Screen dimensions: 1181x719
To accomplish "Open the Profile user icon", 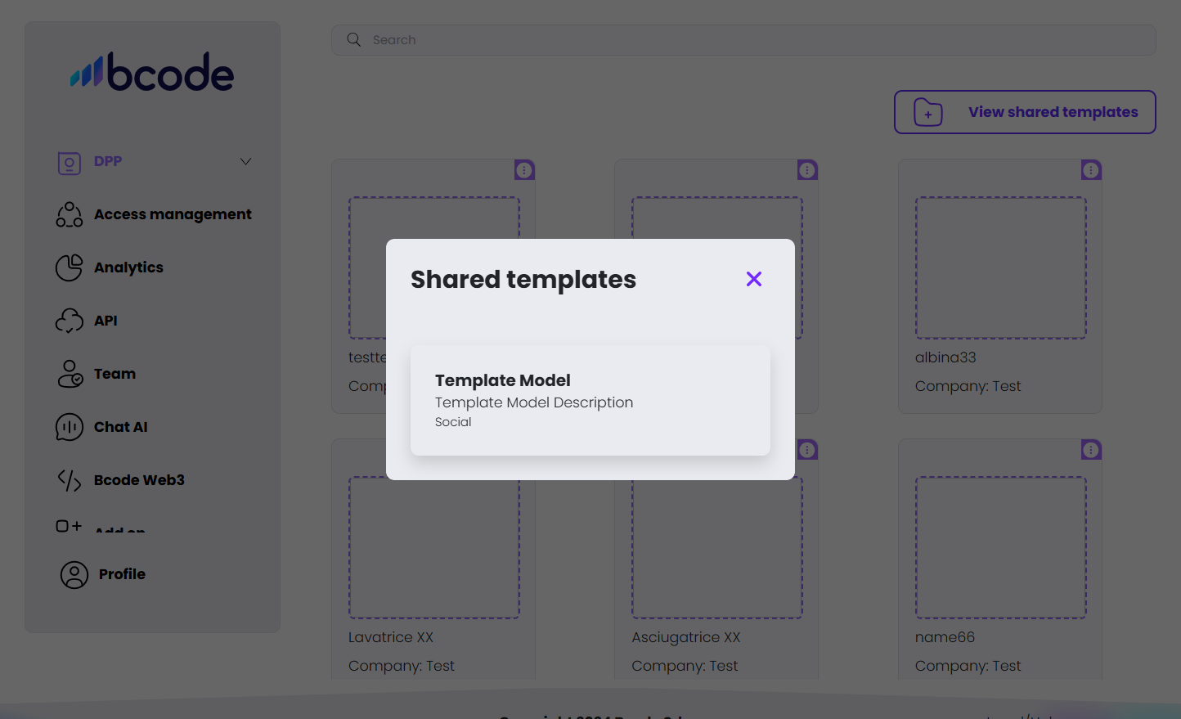I will coord(74,575).
